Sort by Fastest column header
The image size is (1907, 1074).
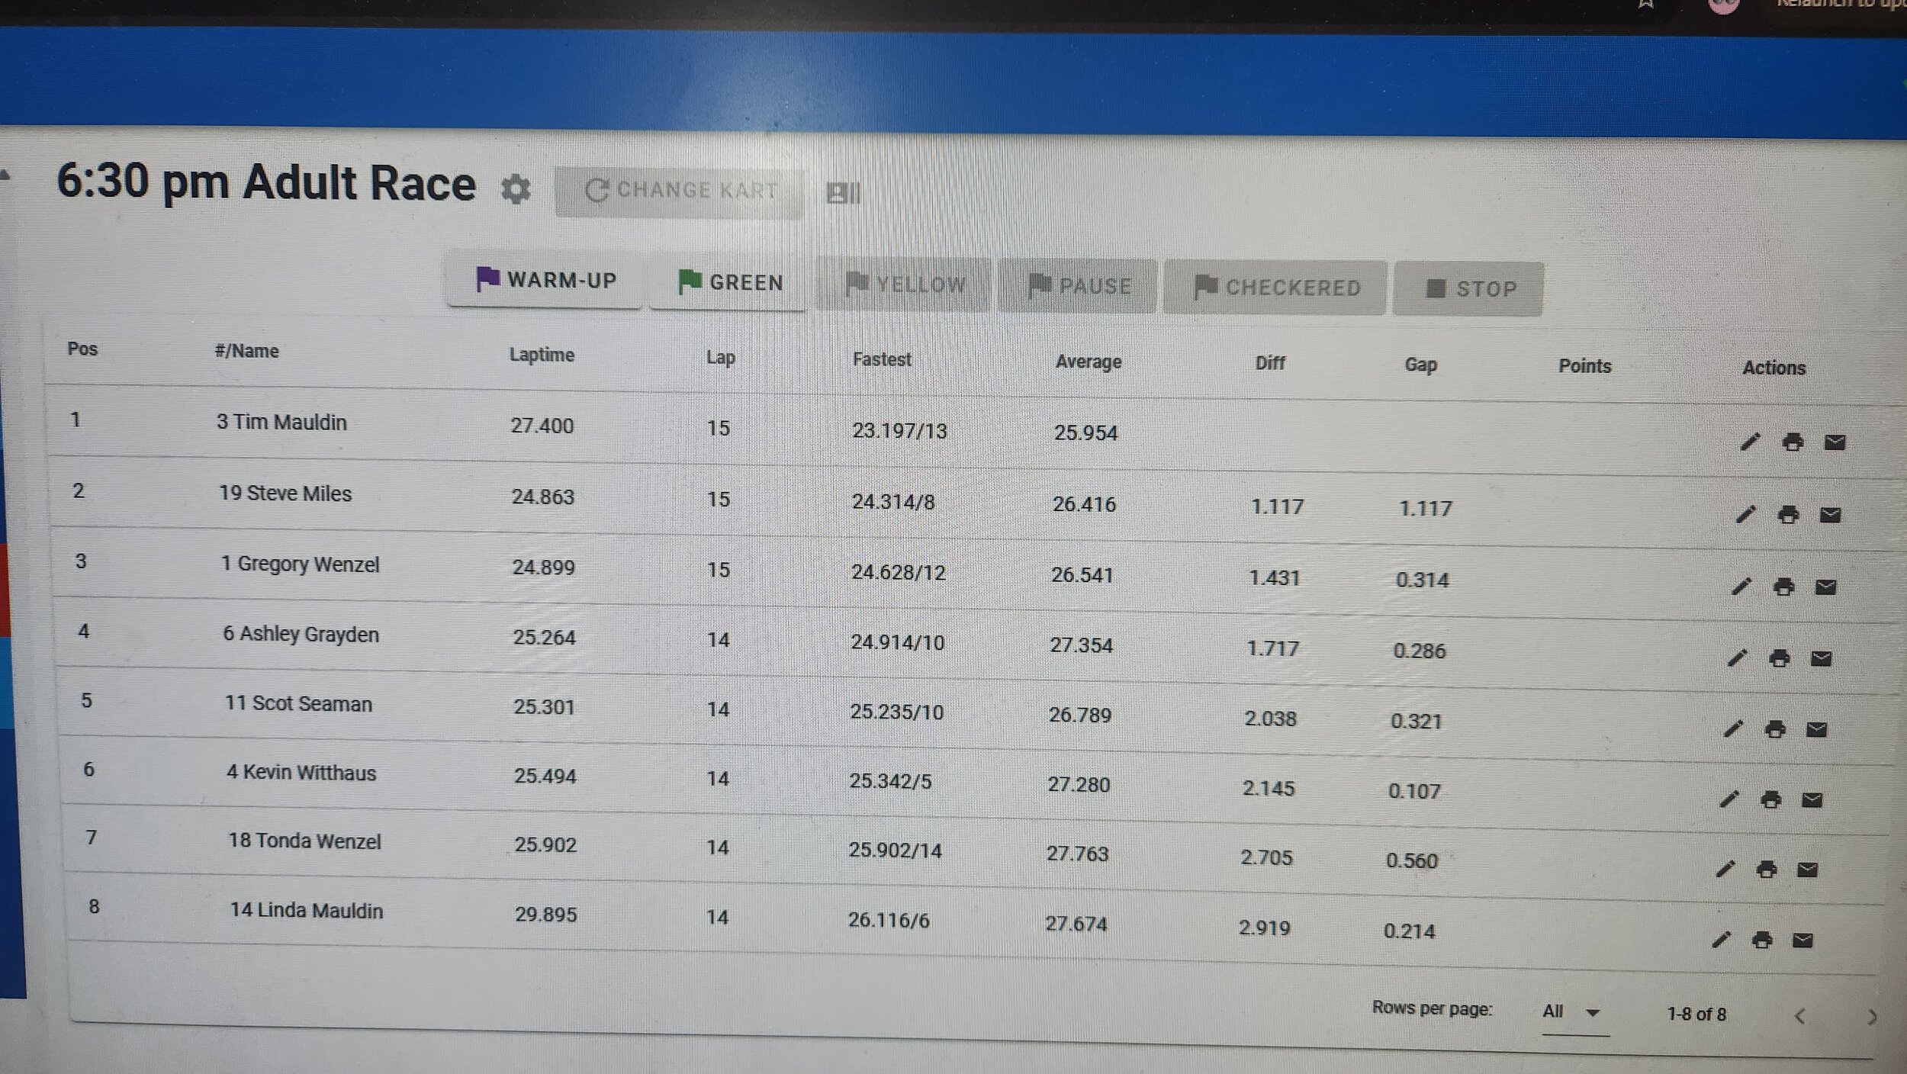[881, 359]
